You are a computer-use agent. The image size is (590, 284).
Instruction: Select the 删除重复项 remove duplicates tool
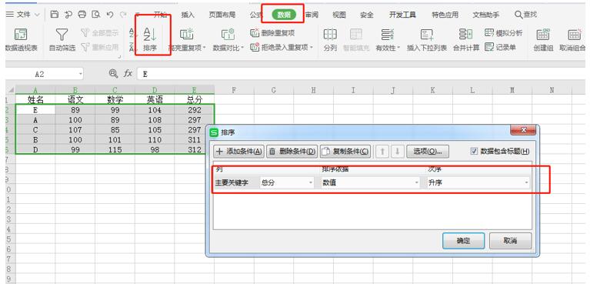[x=272, y=33]
